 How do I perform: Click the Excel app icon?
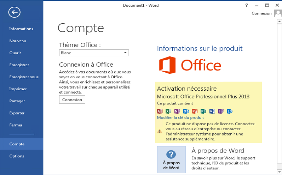tap(168, 111)
